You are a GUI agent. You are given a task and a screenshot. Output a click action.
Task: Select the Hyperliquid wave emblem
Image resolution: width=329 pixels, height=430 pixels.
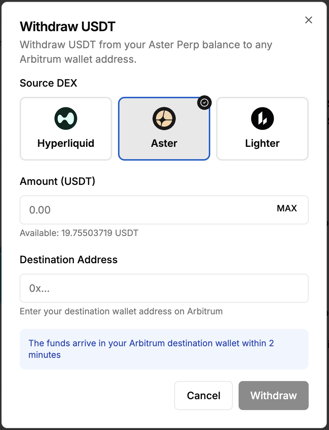pos(66,118)
